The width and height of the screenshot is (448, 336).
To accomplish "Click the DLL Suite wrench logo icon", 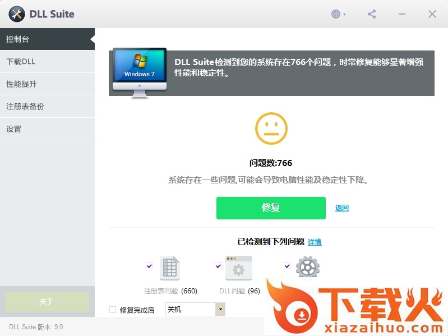I will tap(17, 14).
